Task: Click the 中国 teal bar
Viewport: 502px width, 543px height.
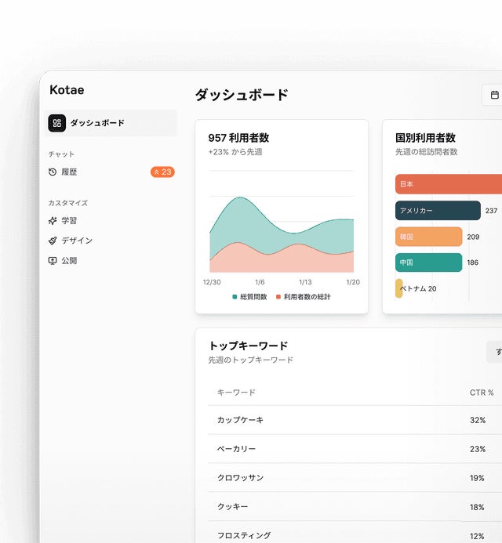Action: point(429,262)
